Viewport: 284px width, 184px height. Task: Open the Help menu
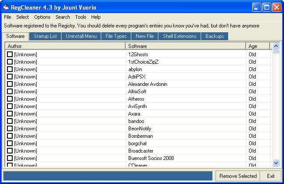point(96,17)
